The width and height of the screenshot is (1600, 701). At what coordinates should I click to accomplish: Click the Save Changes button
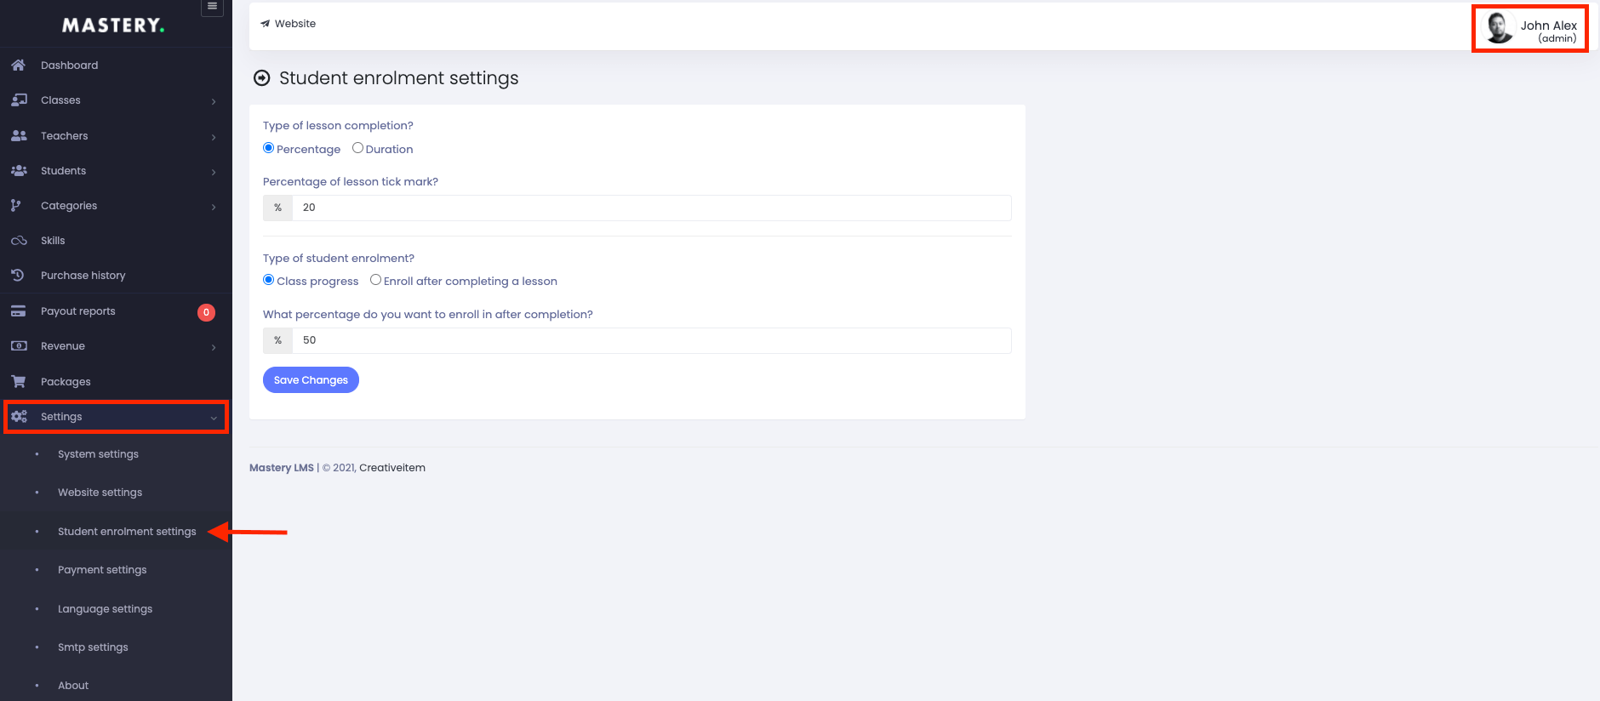click(x=311, y=380)
